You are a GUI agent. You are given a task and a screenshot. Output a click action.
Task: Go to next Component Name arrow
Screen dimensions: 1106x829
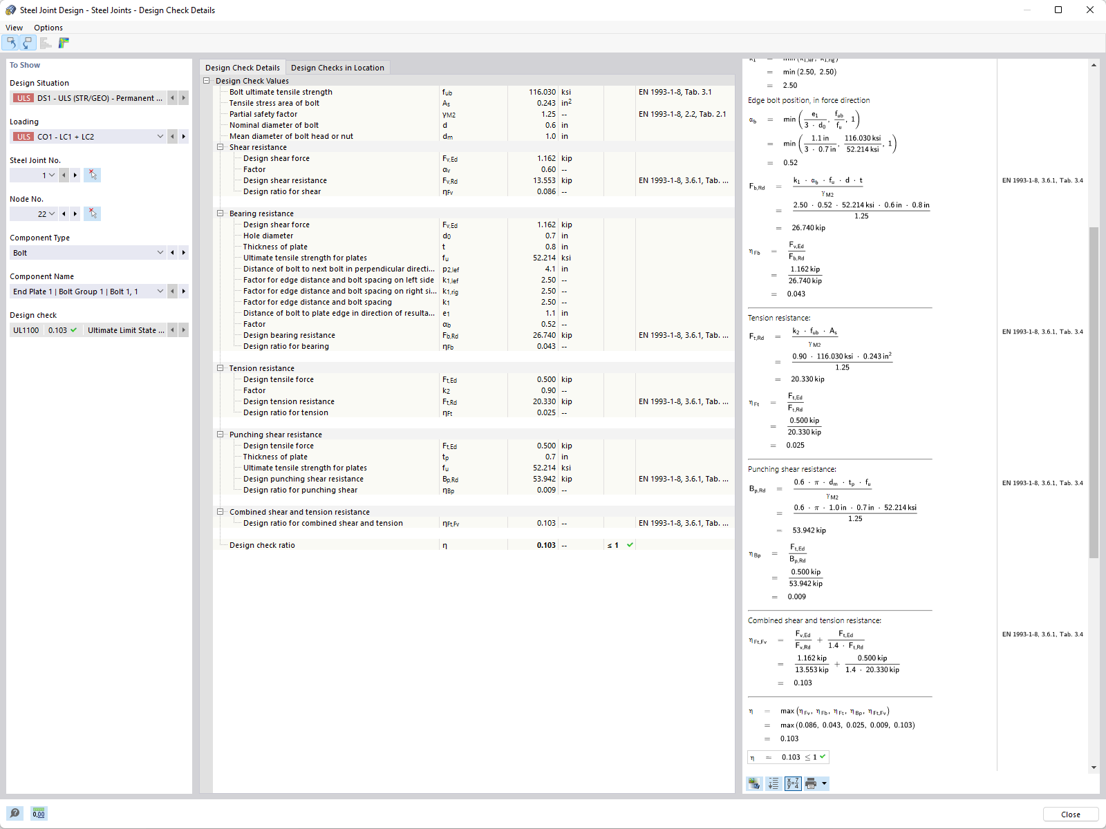pos(184,292)
